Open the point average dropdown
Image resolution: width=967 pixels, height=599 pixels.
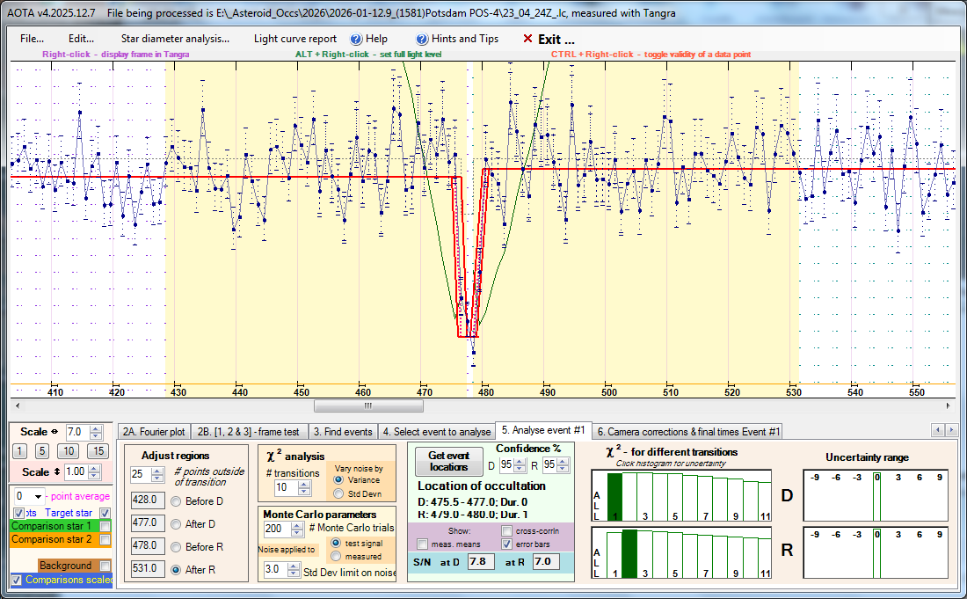(38, 496)
